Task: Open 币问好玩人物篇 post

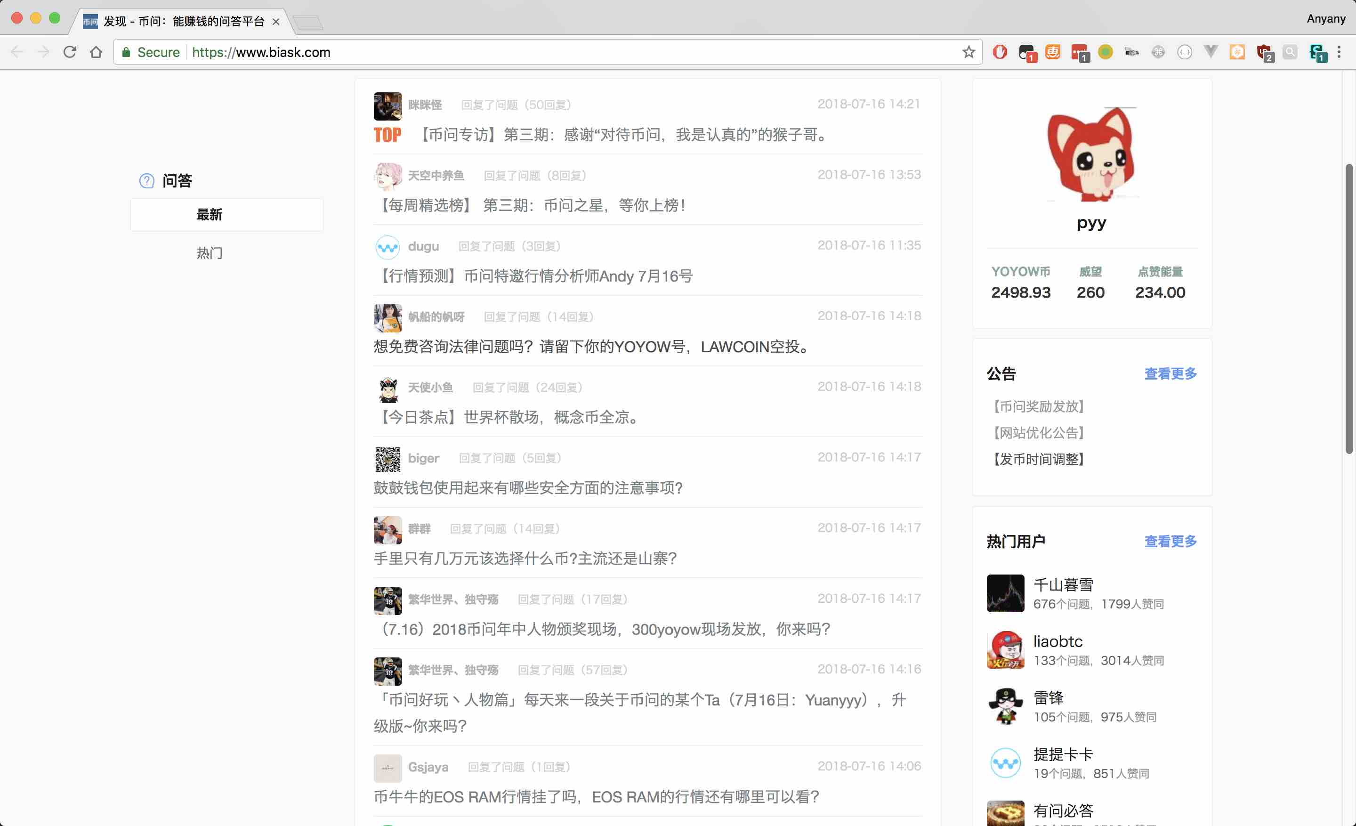Action: (640, 713)
